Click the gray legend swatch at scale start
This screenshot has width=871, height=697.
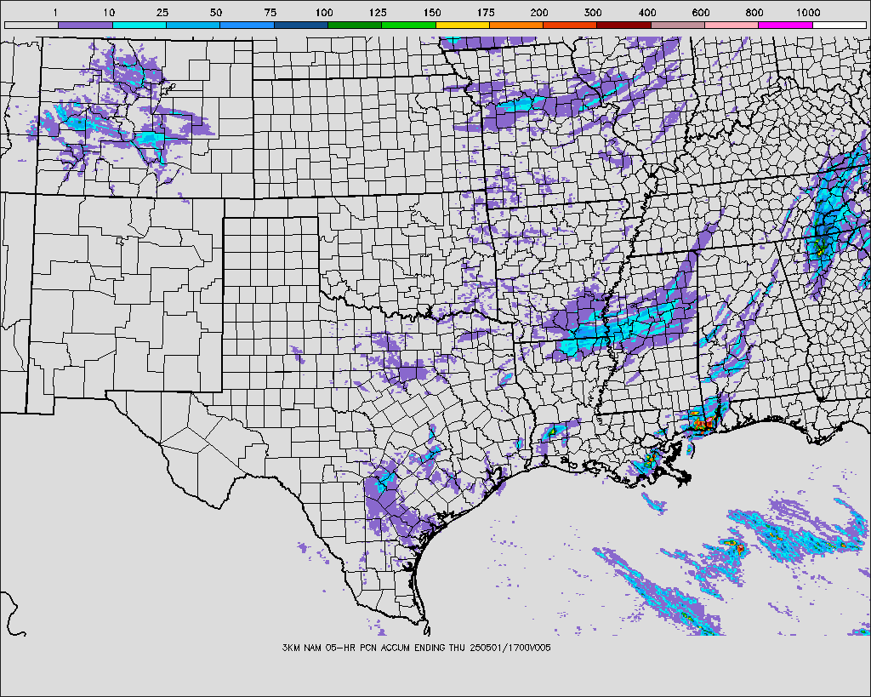coord(31,26)
